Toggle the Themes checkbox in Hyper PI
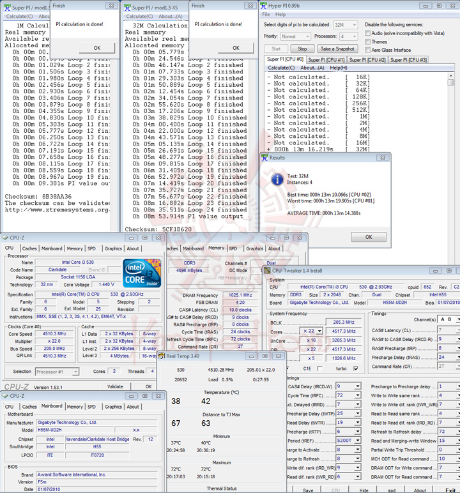This screenshot has height=493, width=460. 367,42
